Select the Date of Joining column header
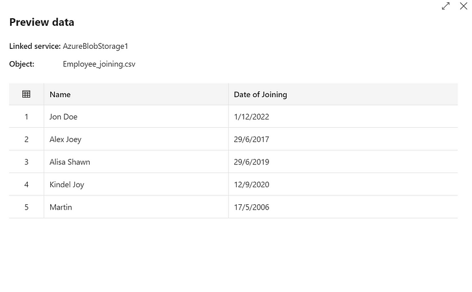This screenshot has height=292, width=472. click(x=343, y=94)
